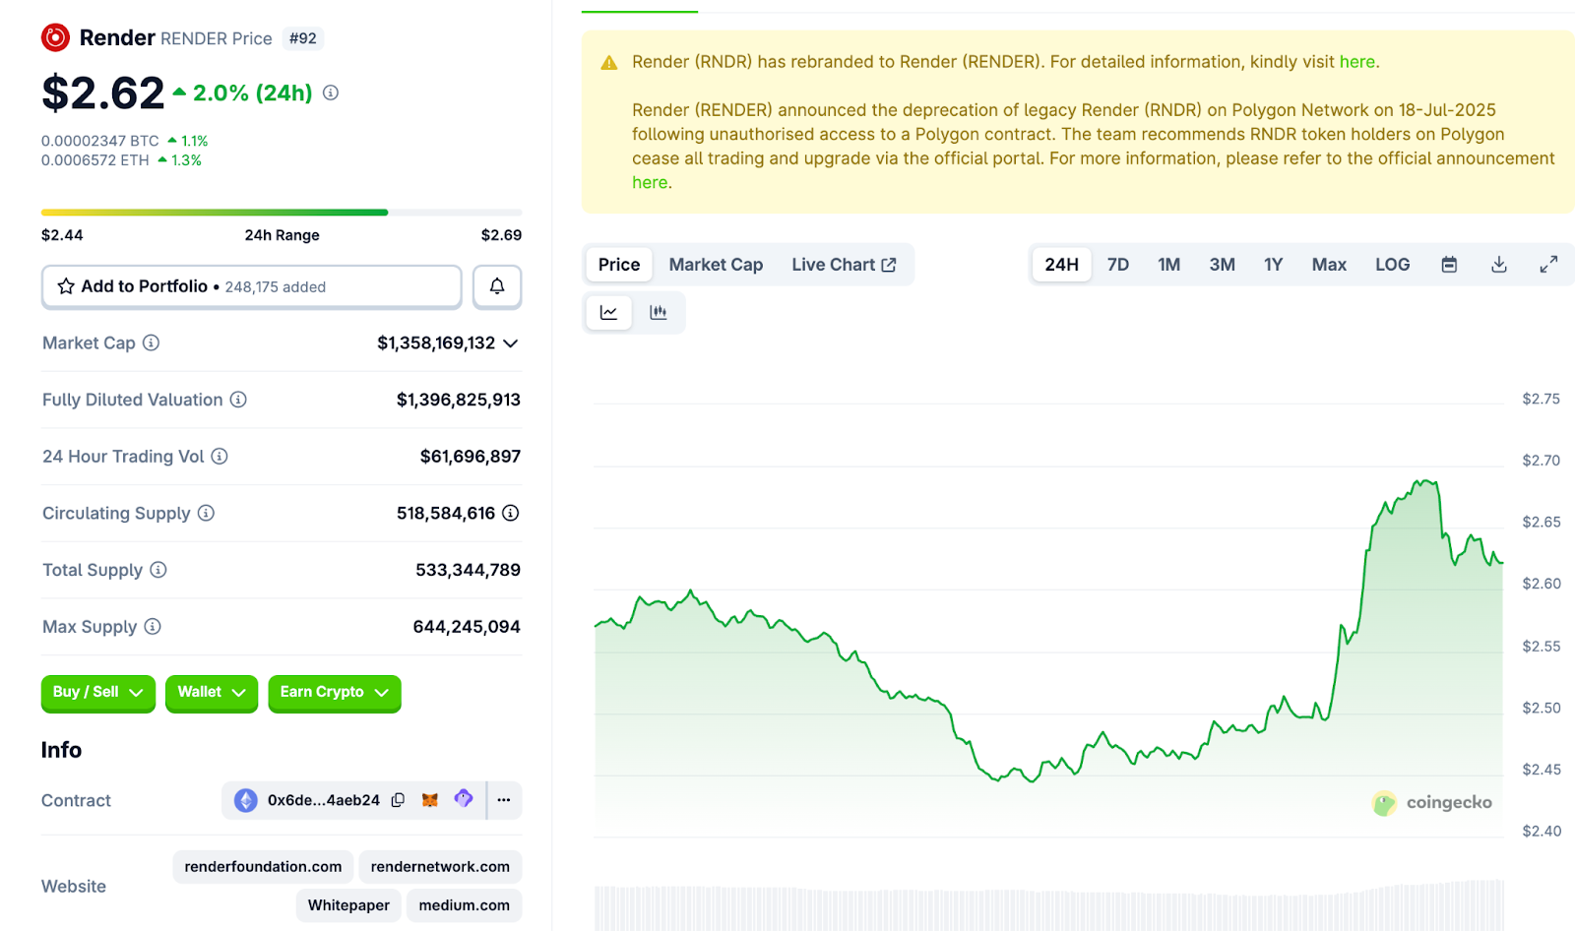Copy the contract address using copy icon
1575x931 pixels.
(x=398, y=800)
